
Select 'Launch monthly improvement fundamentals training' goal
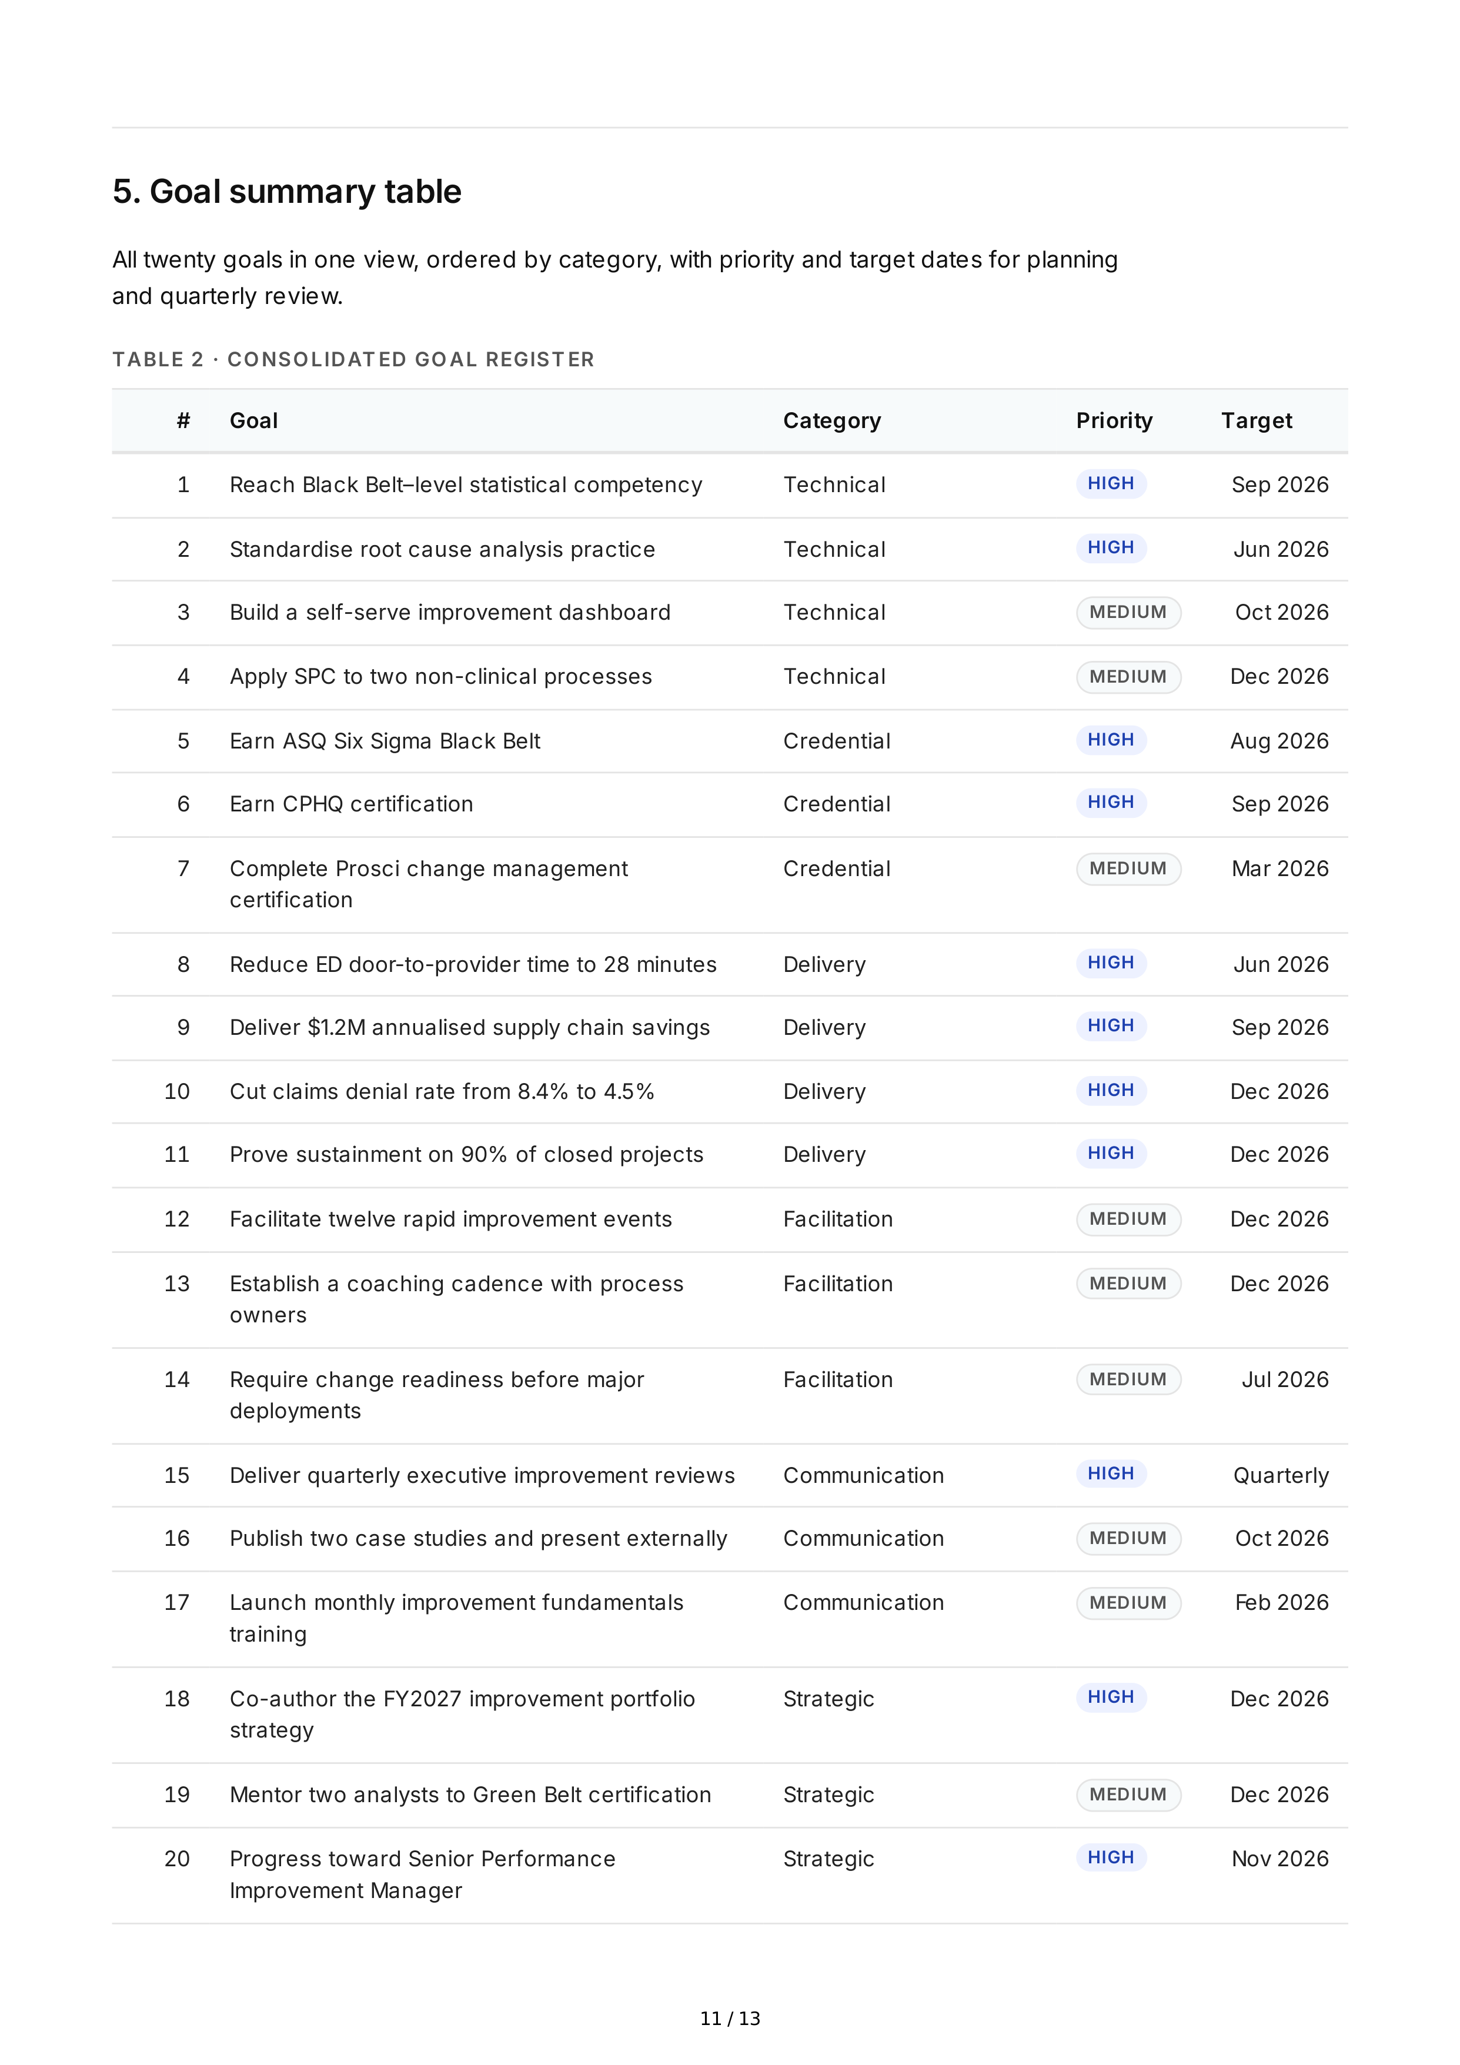coord(456,1618)
